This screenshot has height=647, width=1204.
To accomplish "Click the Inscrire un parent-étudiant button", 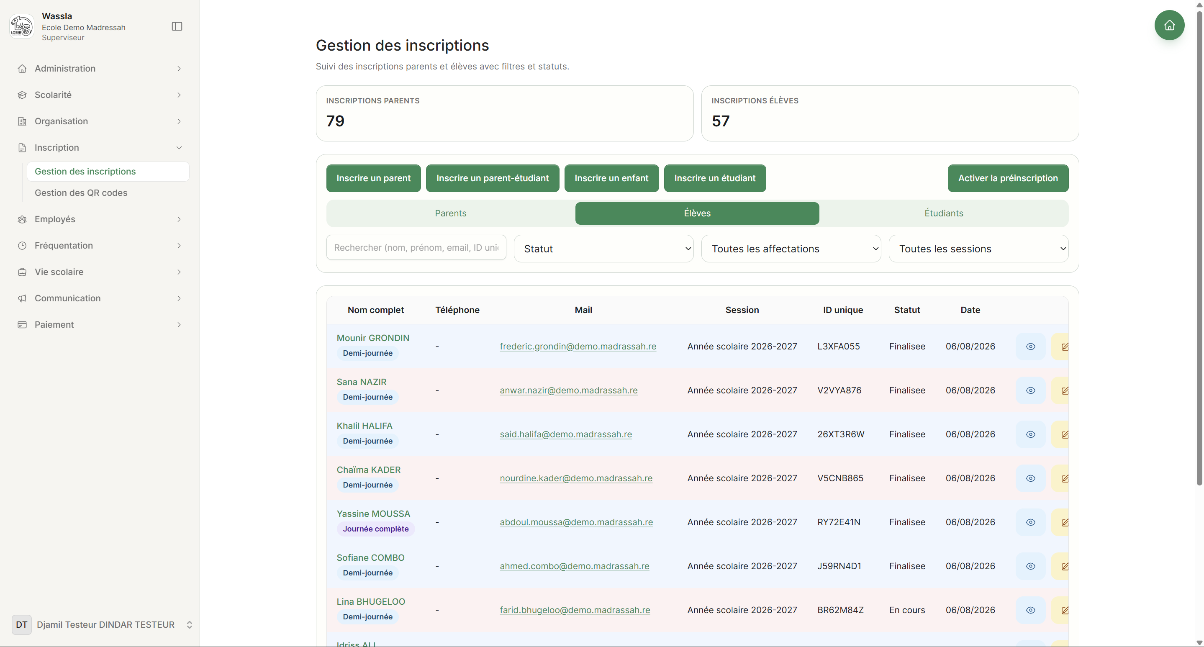I will tap(493, 178).
